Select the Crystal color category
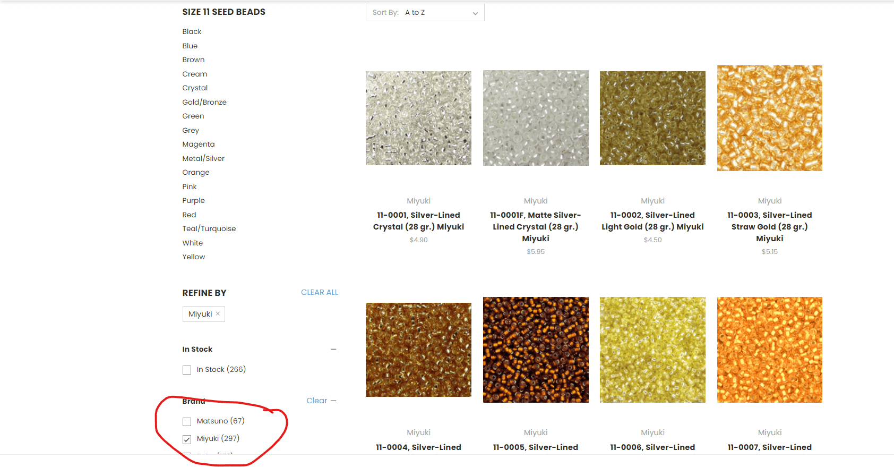This screenshot has width=894, height=467. point(195,88)
